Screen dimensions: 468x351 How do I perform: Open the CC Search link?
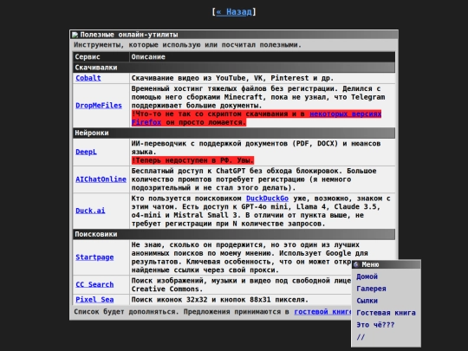coord(94,285)
